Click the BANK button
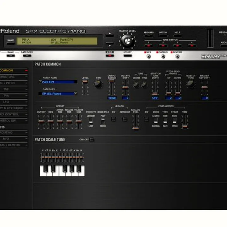This screenshot has height=227, width=227. click(11, 55)
